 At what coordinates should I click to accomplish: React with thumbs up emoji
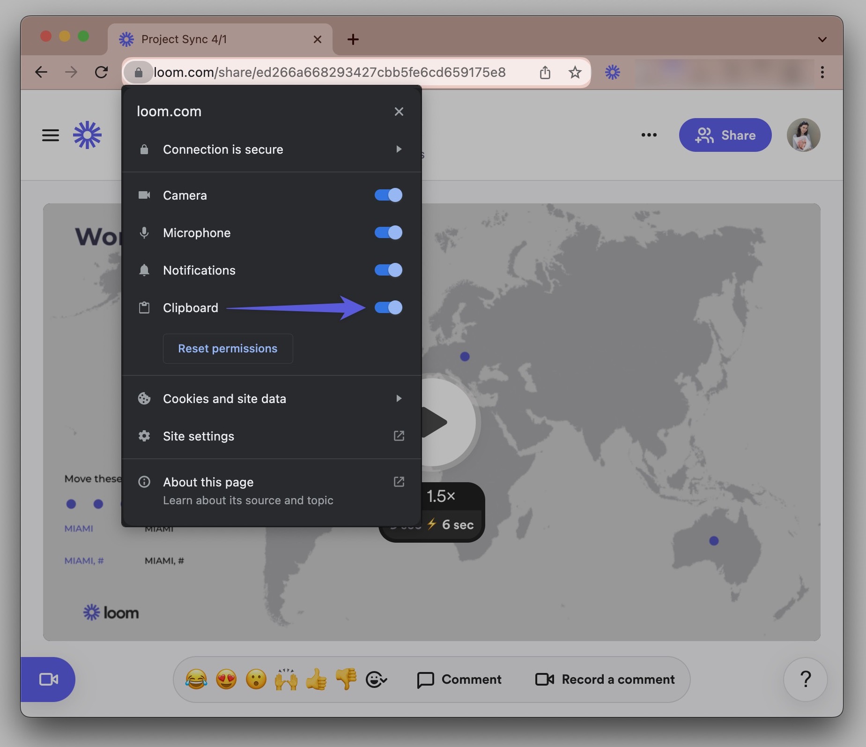tap(316, 679)
